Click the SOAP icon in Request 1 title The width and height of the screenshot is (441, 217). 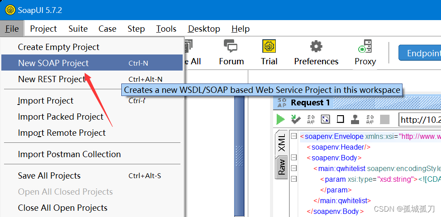(x=282, y=103)
